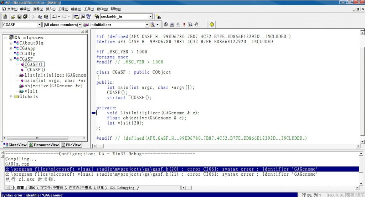Select the main(int argc tree item
Viewport: 365px width, 197px height.
click(x=55, y=81)
